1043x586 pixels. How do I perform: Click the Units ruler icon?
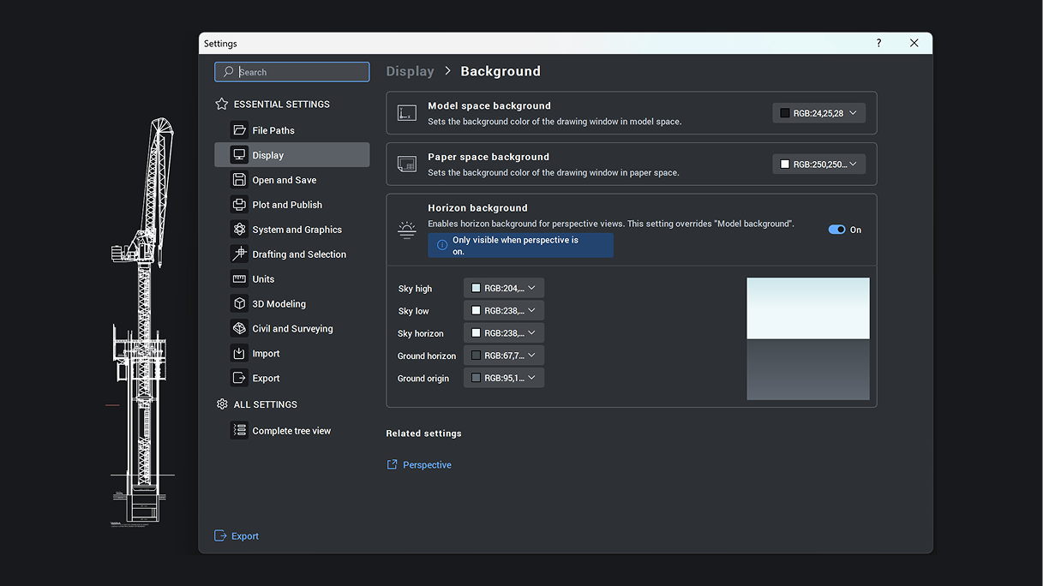pyautogui.click(x=239, y=279)
